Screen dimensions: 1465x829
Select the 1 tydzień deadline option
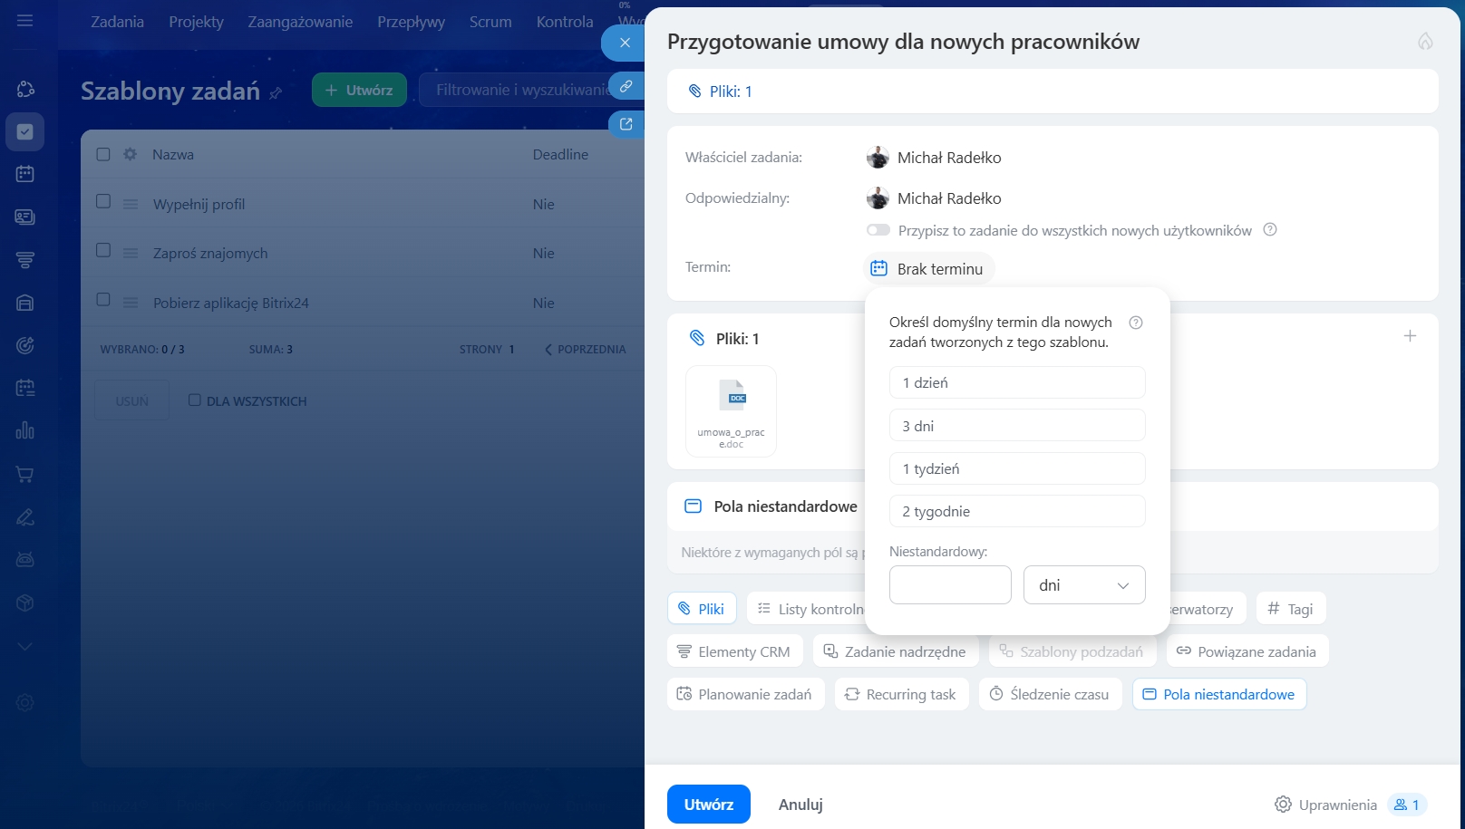(1017, 468)
